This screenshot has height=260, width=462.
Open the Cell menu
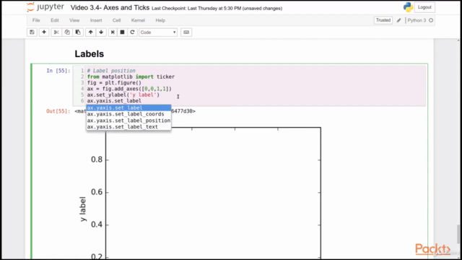coord(117,20)
